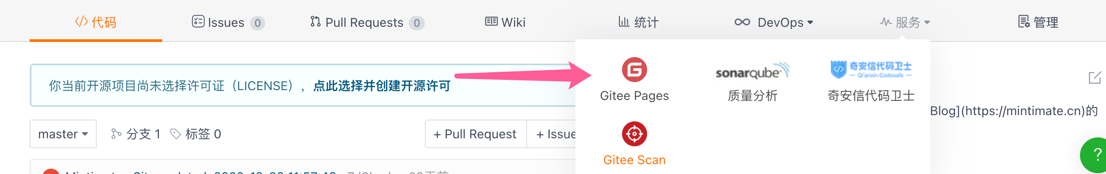
Task: Open the 统计 statistics tab
Action: pos(639,22)
